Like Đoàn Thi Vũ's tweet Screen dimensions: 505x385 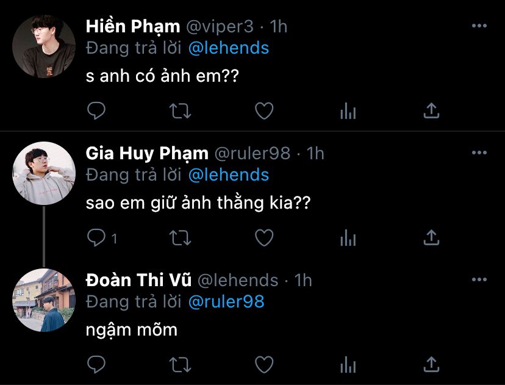pos(263,365)
